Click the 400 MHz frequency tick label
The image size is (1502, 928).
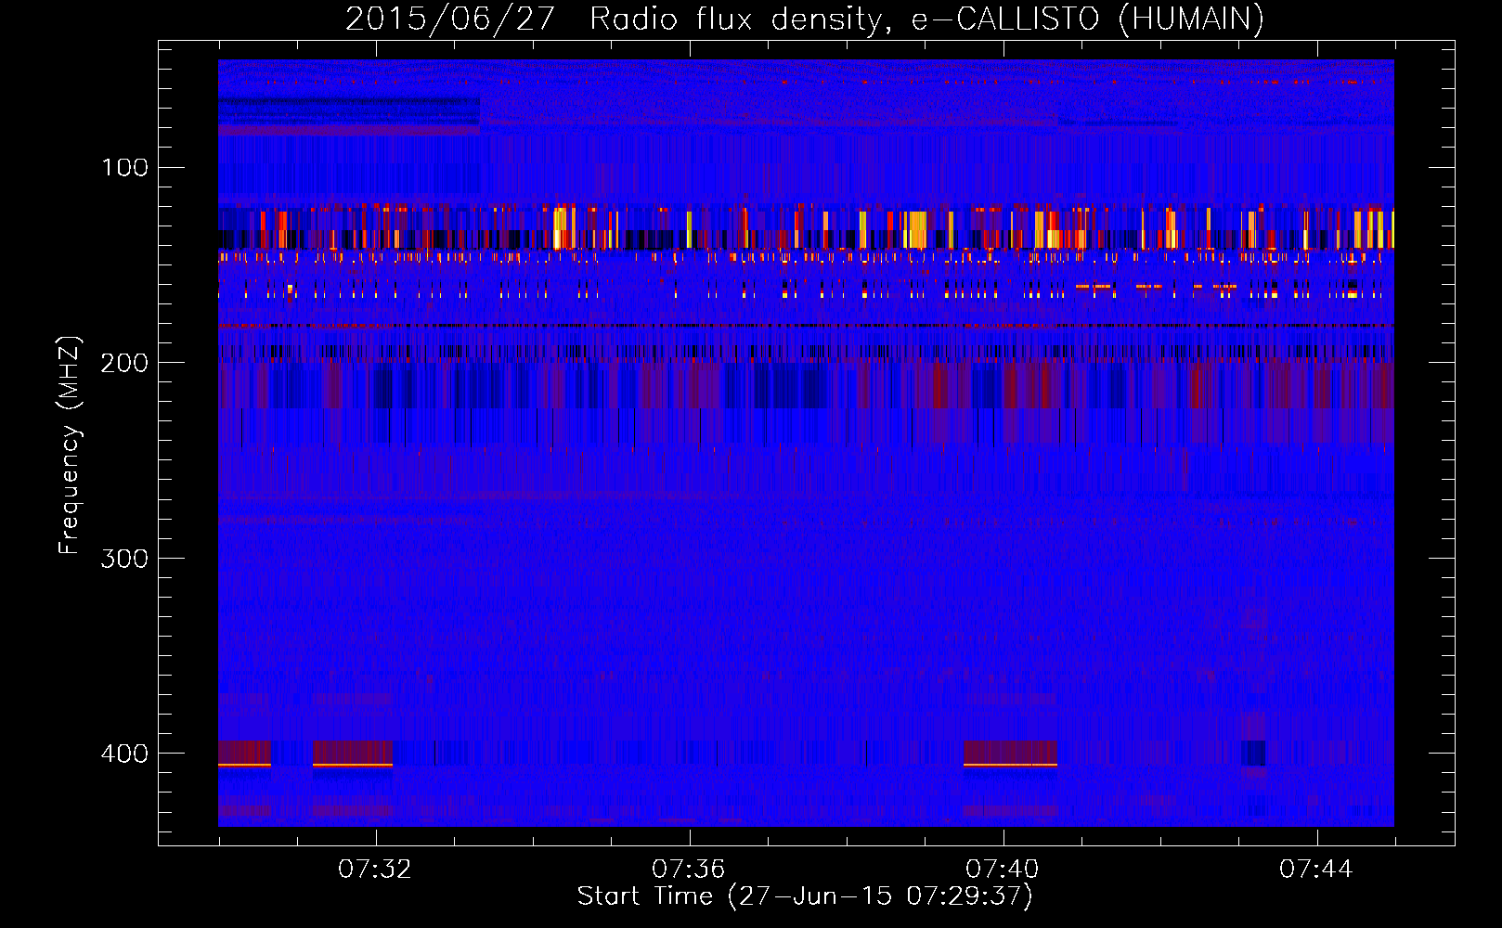tap(124, 754)
